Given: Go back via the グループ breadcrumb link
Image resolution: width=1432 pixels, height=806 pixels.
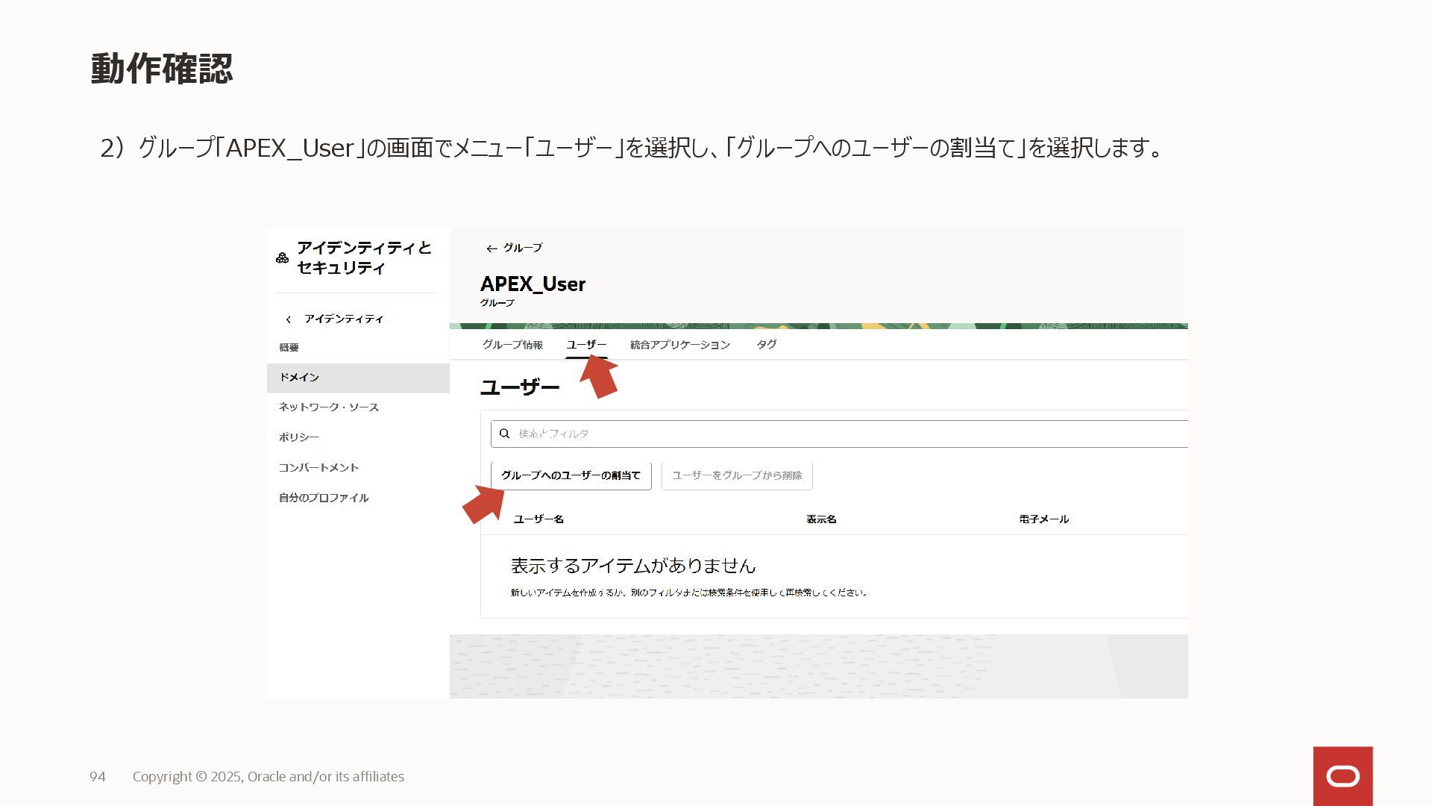Looking at the screenshot, I should 522,248.
